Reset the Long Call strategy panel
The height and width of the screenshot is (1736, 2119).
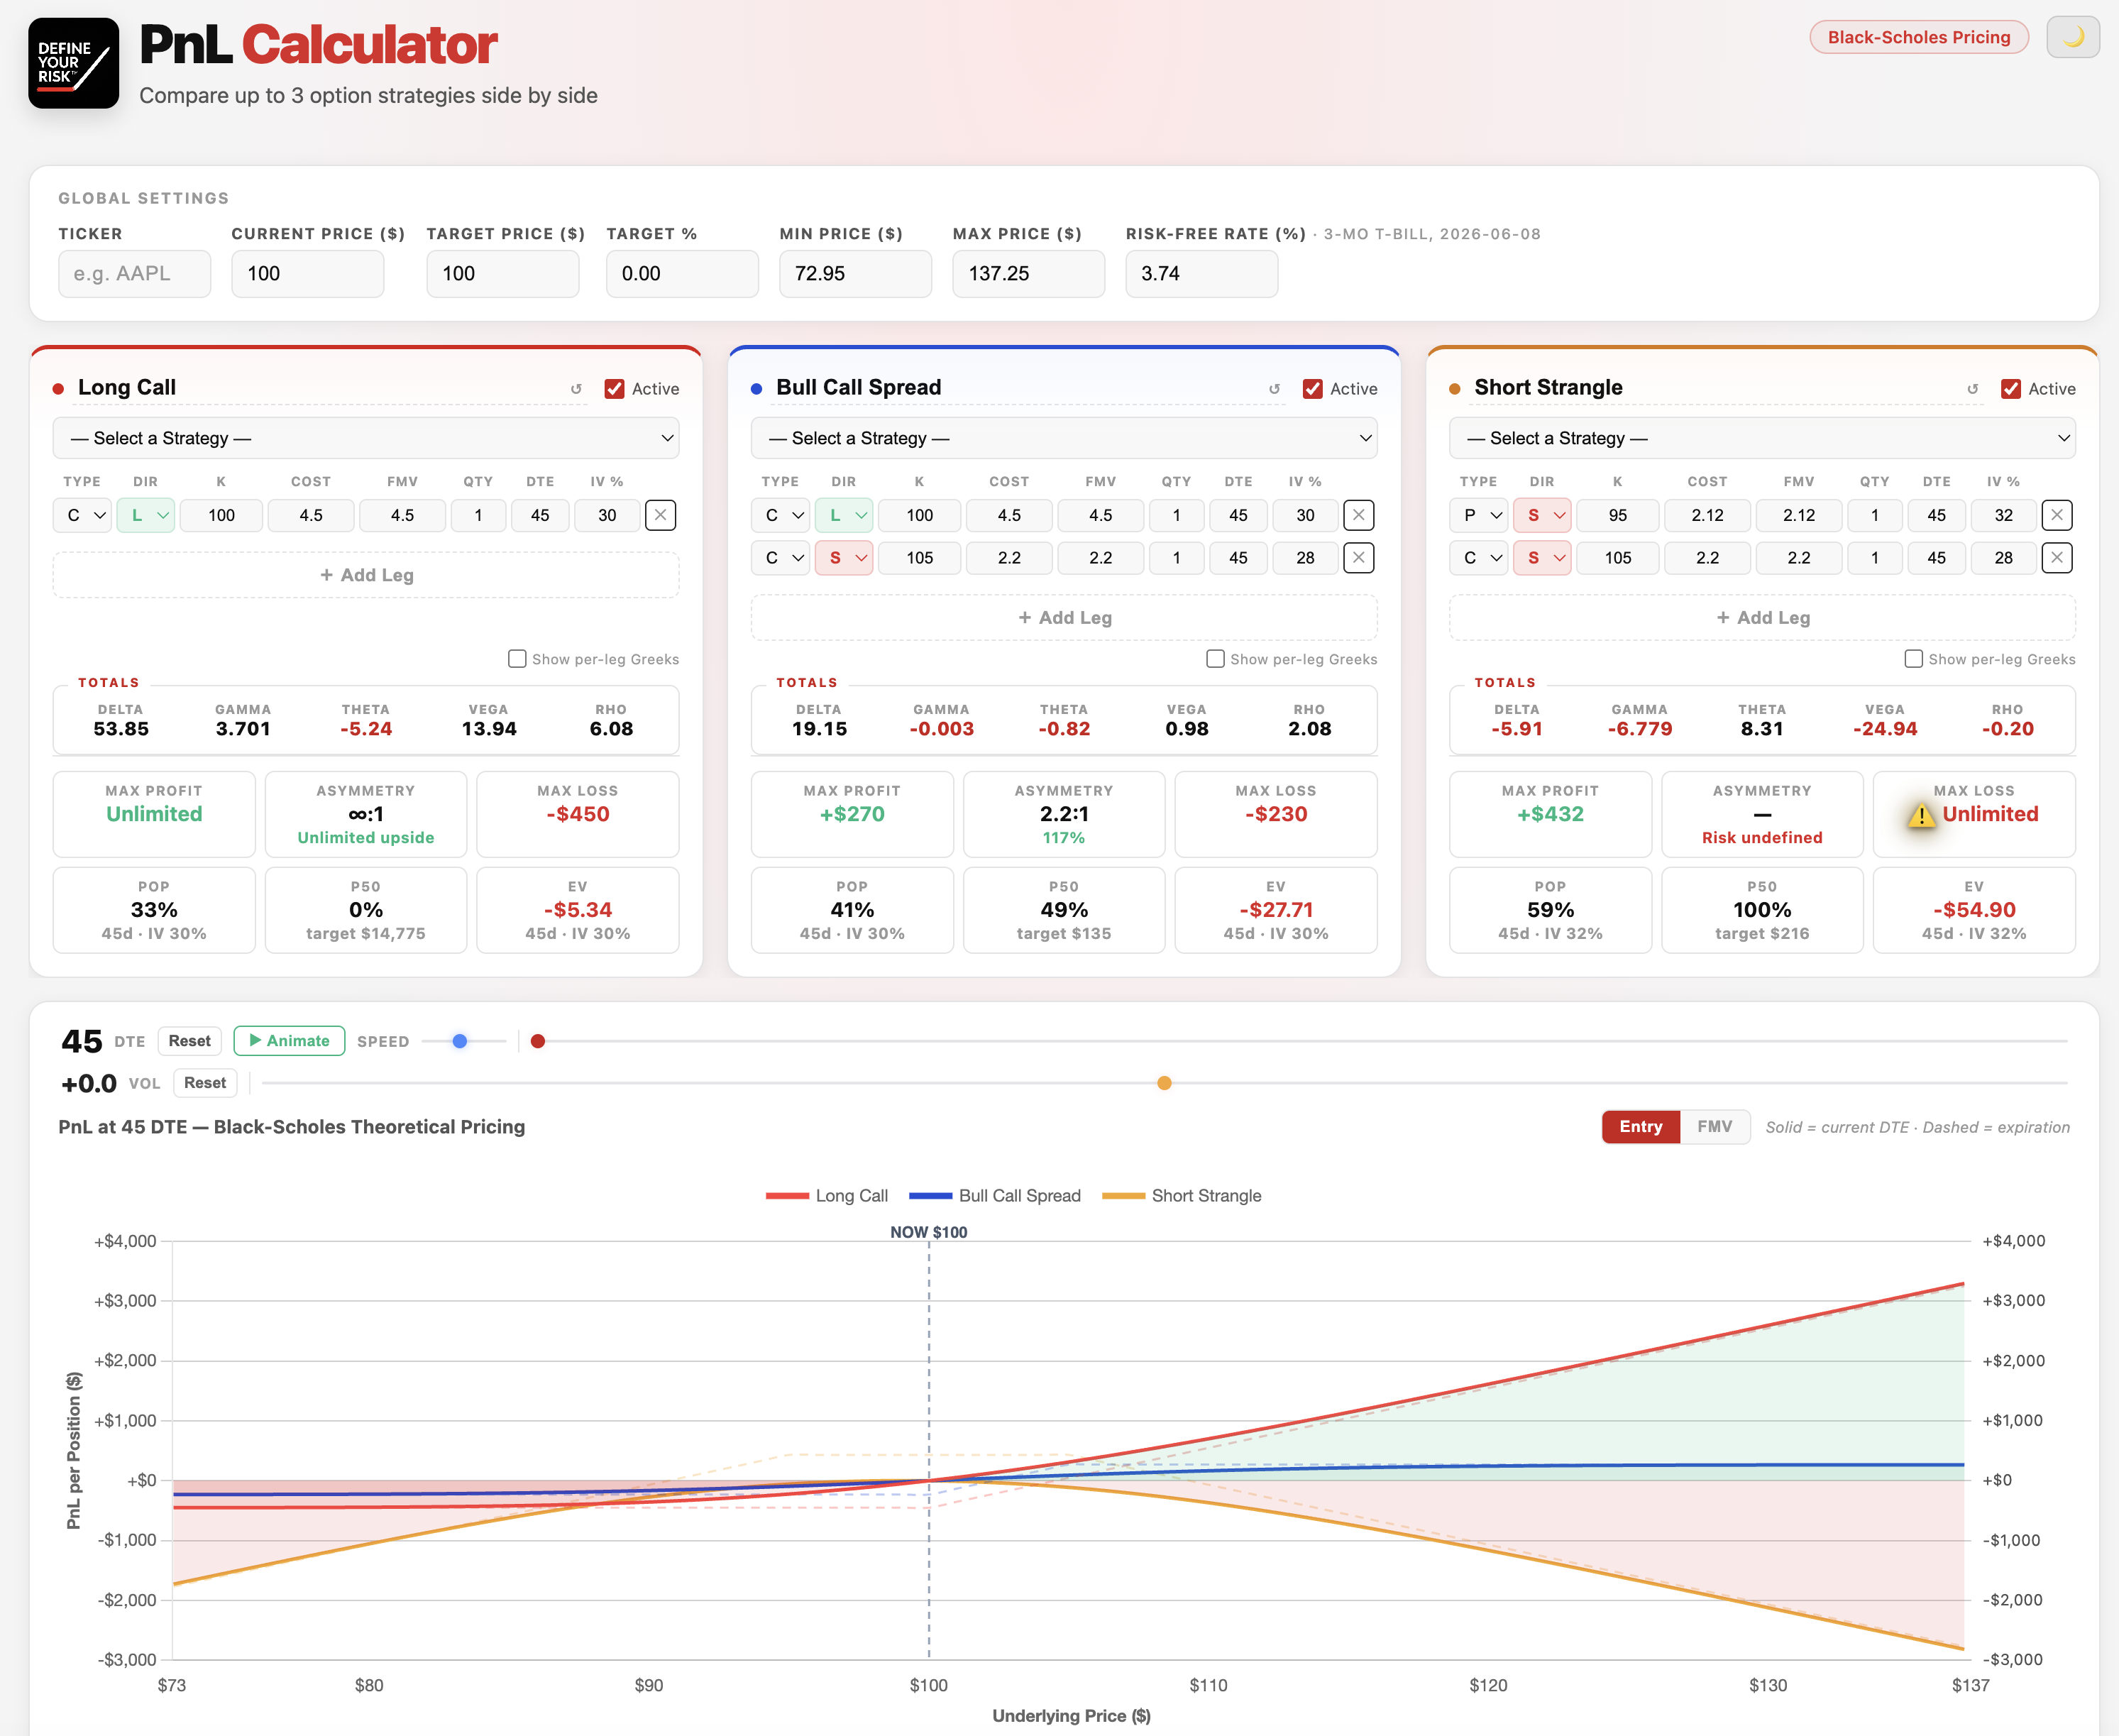[576, 389]
